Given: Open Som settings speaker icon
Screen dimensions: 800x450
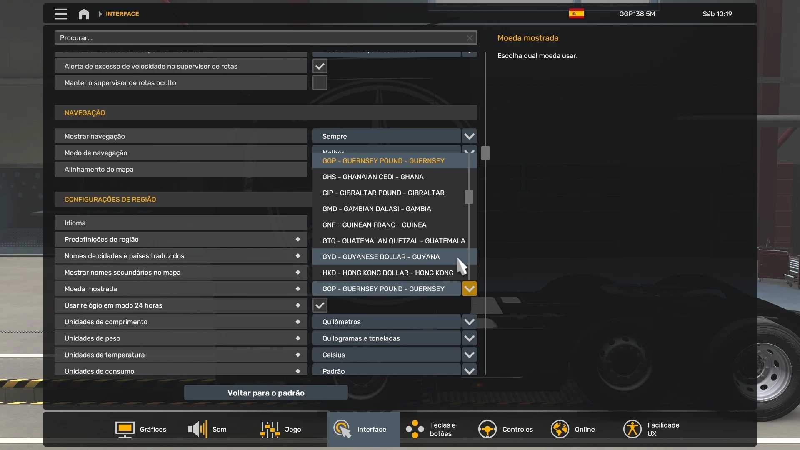Looking at the screenshot, I should 197,429.
